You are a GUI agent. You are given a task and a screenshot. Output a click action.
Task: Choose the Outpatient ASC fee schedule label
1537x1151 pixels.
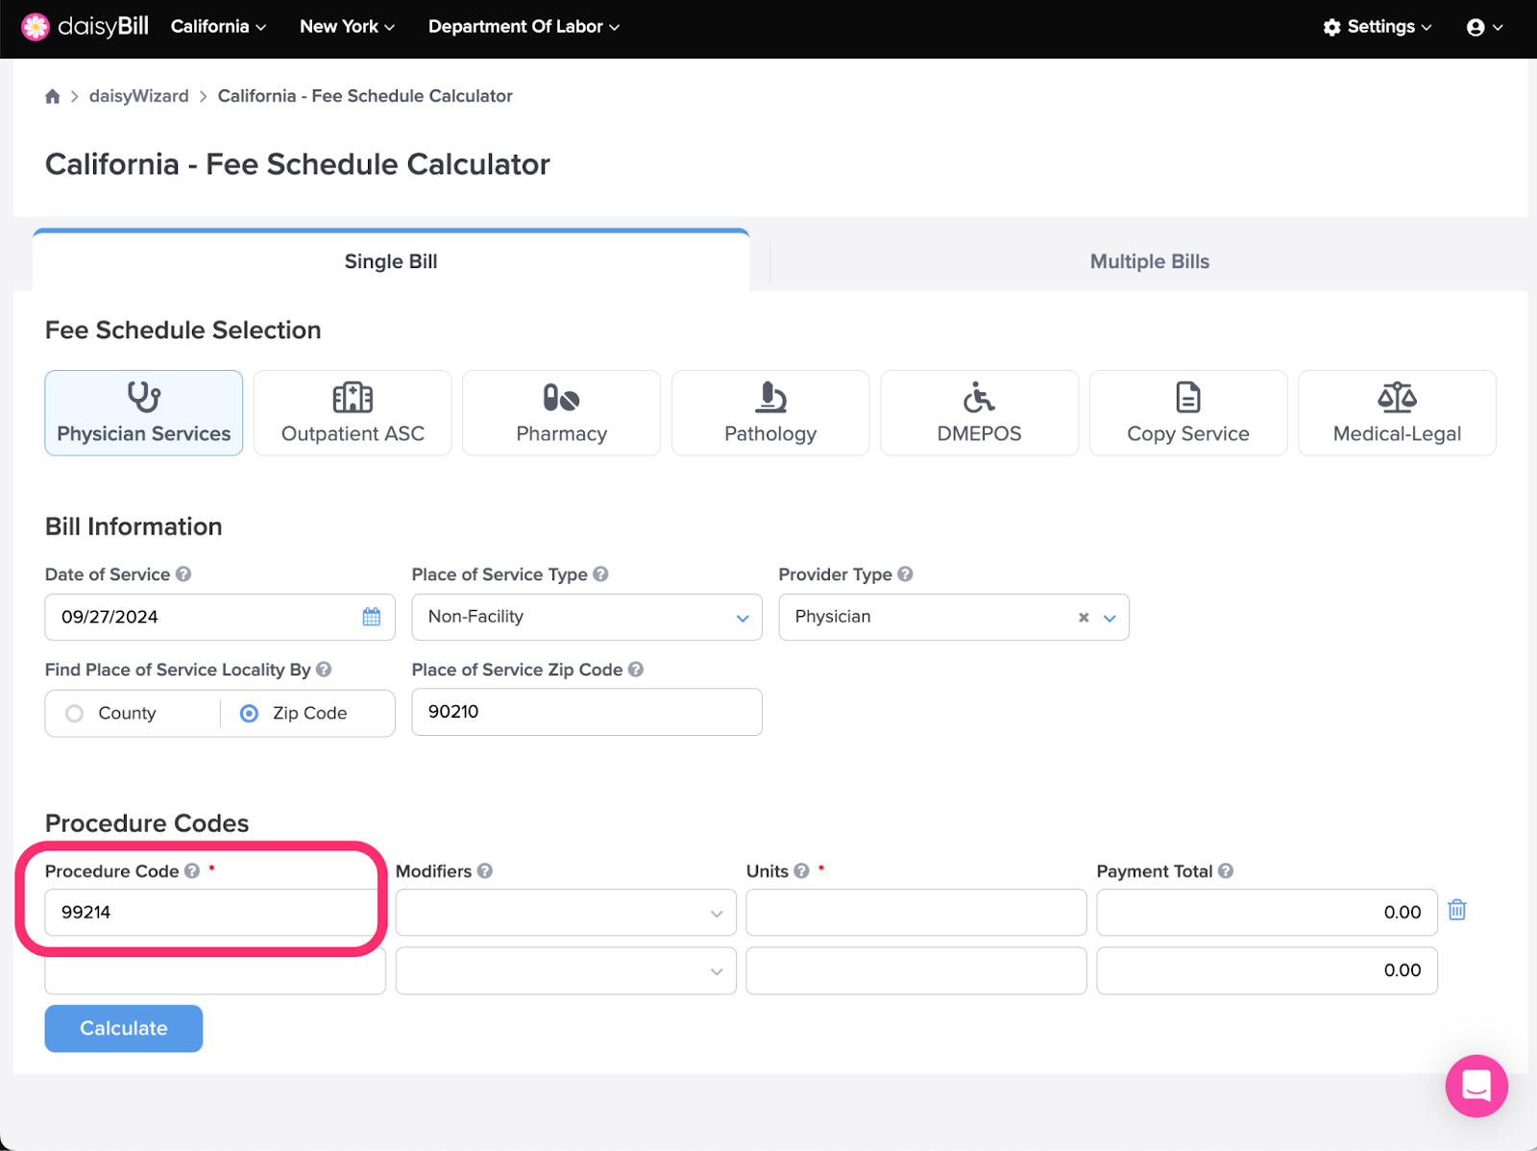[x=353, y=433]
